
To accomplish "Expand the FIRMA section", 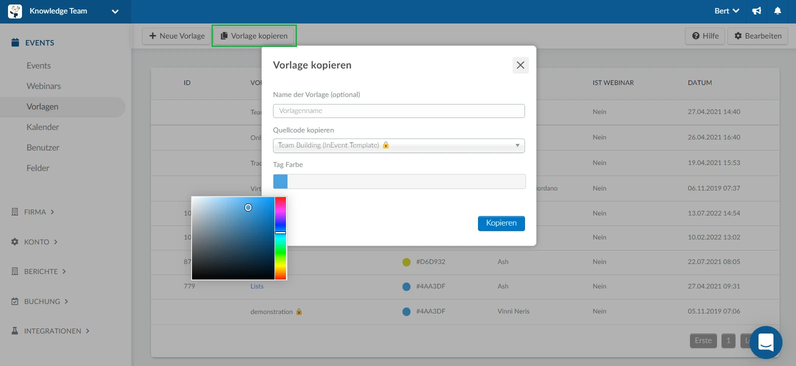I will click(x=39, y=212).
